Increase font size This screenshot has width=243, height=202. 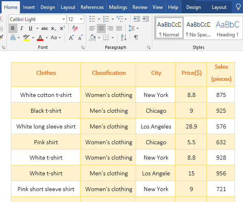(x=71, y=38)
